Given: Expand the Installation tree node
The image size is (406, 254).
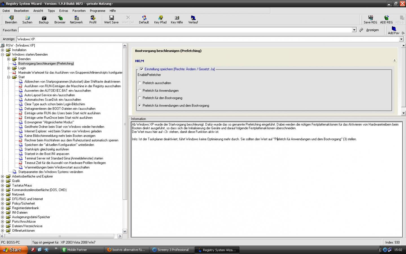Looking at the screenshot, I should [x=3, y=50].
